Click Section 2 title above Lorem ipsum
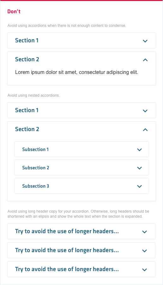The image size is (163, 285). pyautogui.click(x=27, y=59)
